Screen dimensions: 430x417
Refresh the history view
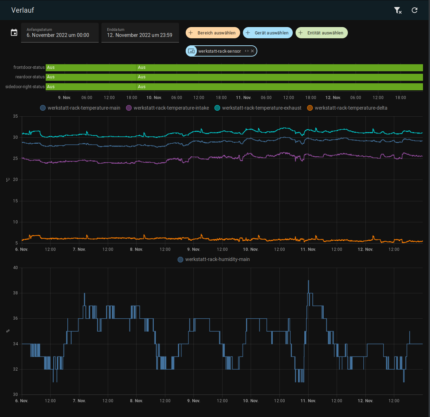click(415, 10)
